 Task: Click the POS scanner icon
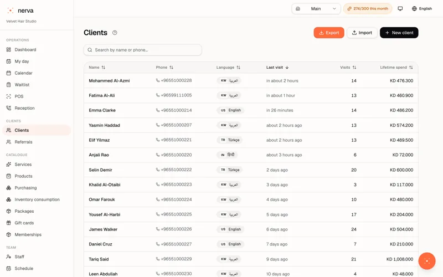click(9, 96)
